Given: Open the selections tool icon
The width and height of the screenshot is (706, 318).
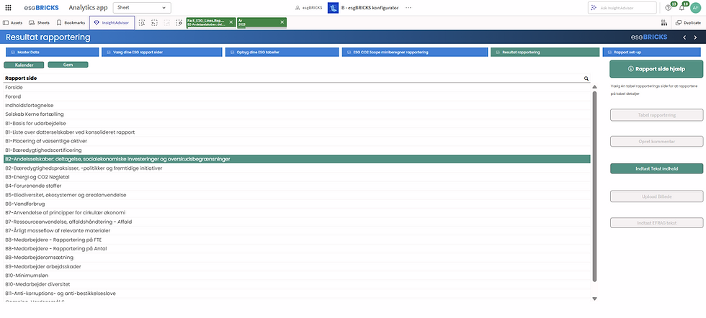Looking at the screenshot, I should tap(663, 22).
